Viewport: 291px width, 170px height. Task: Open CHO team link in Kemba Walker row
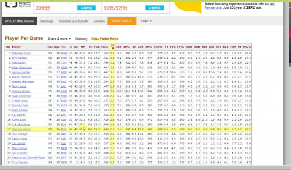[64, 91]
